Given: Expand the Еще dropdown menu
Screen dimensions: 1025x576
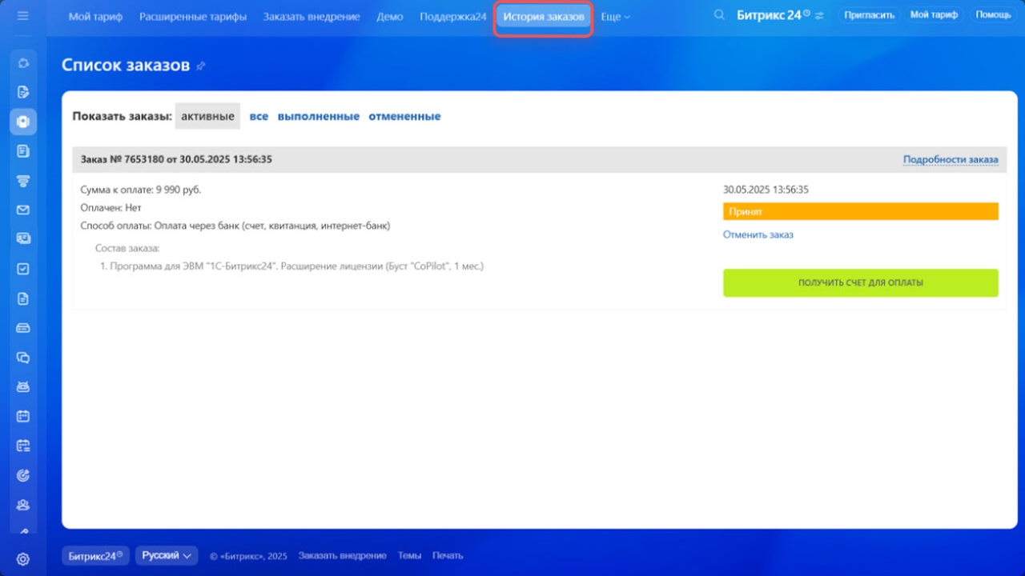Looking at the screenshot, I should tap(615, 17).
